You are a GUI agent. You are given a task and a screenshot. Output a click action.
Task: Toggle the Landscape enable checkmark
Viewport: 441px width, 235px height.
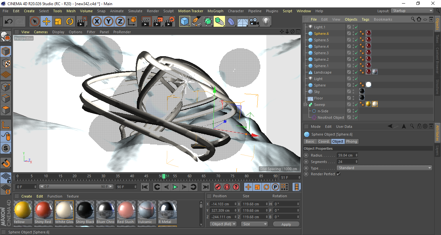pyautogui.click(x=356, y=72)
